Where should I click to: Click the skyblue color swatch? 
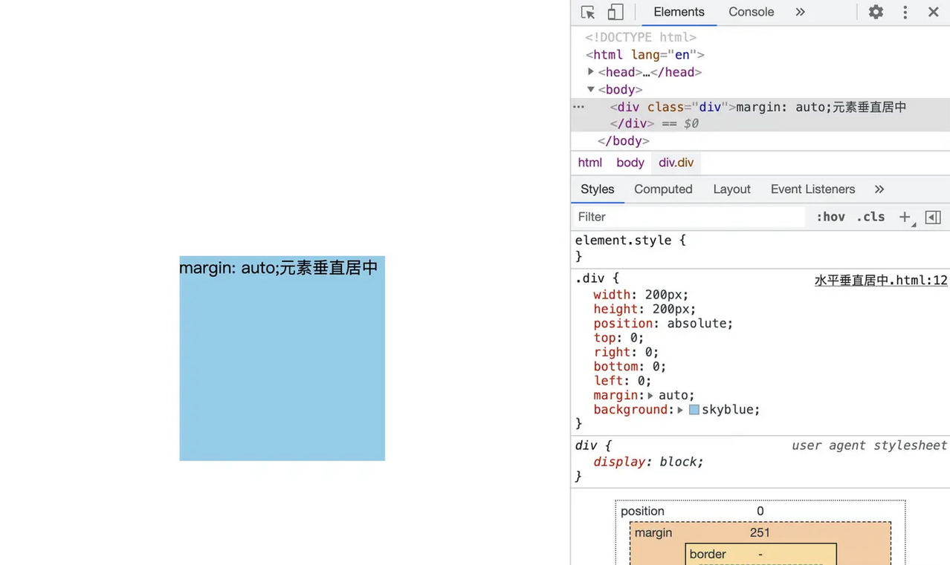694,410
